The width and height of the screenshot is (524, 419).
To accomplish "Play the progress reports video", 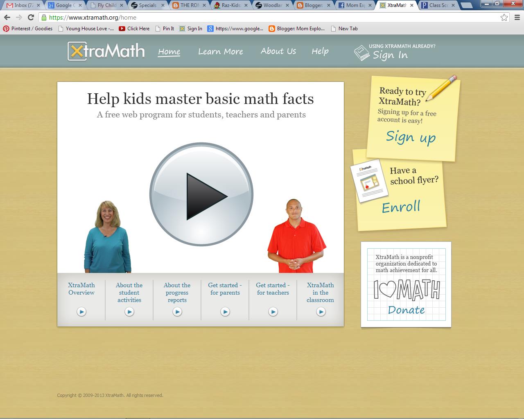I will 177,312.
